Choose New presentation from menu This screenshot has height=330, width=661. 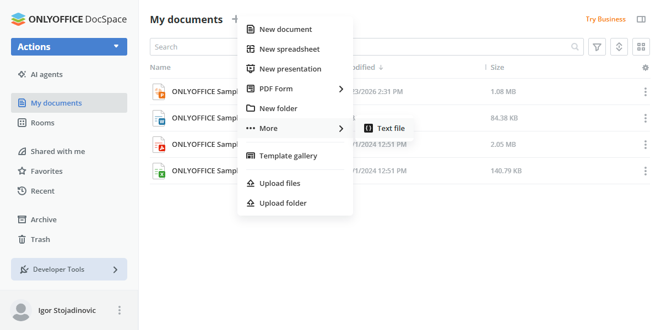click(x=295, y=69)
